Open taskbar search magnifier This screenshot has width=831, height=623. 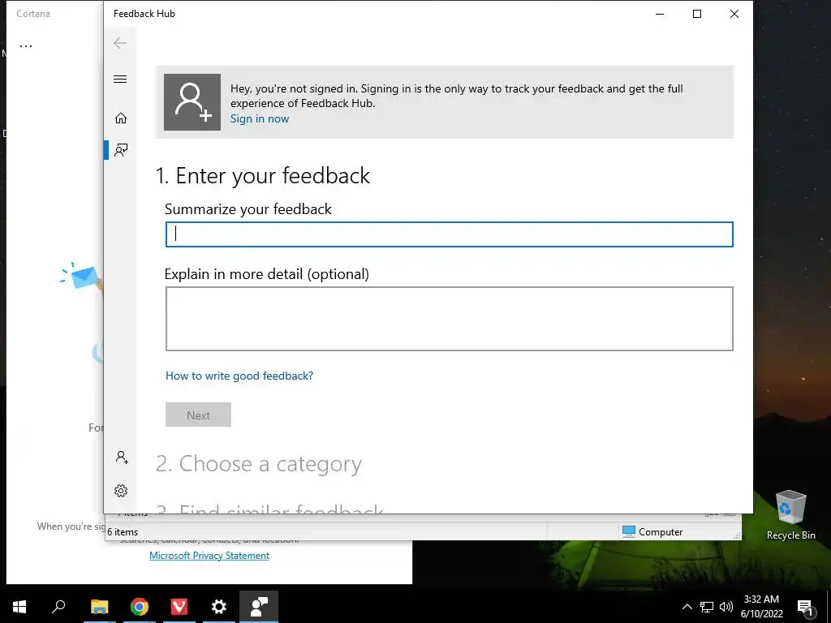click(58, 607)
